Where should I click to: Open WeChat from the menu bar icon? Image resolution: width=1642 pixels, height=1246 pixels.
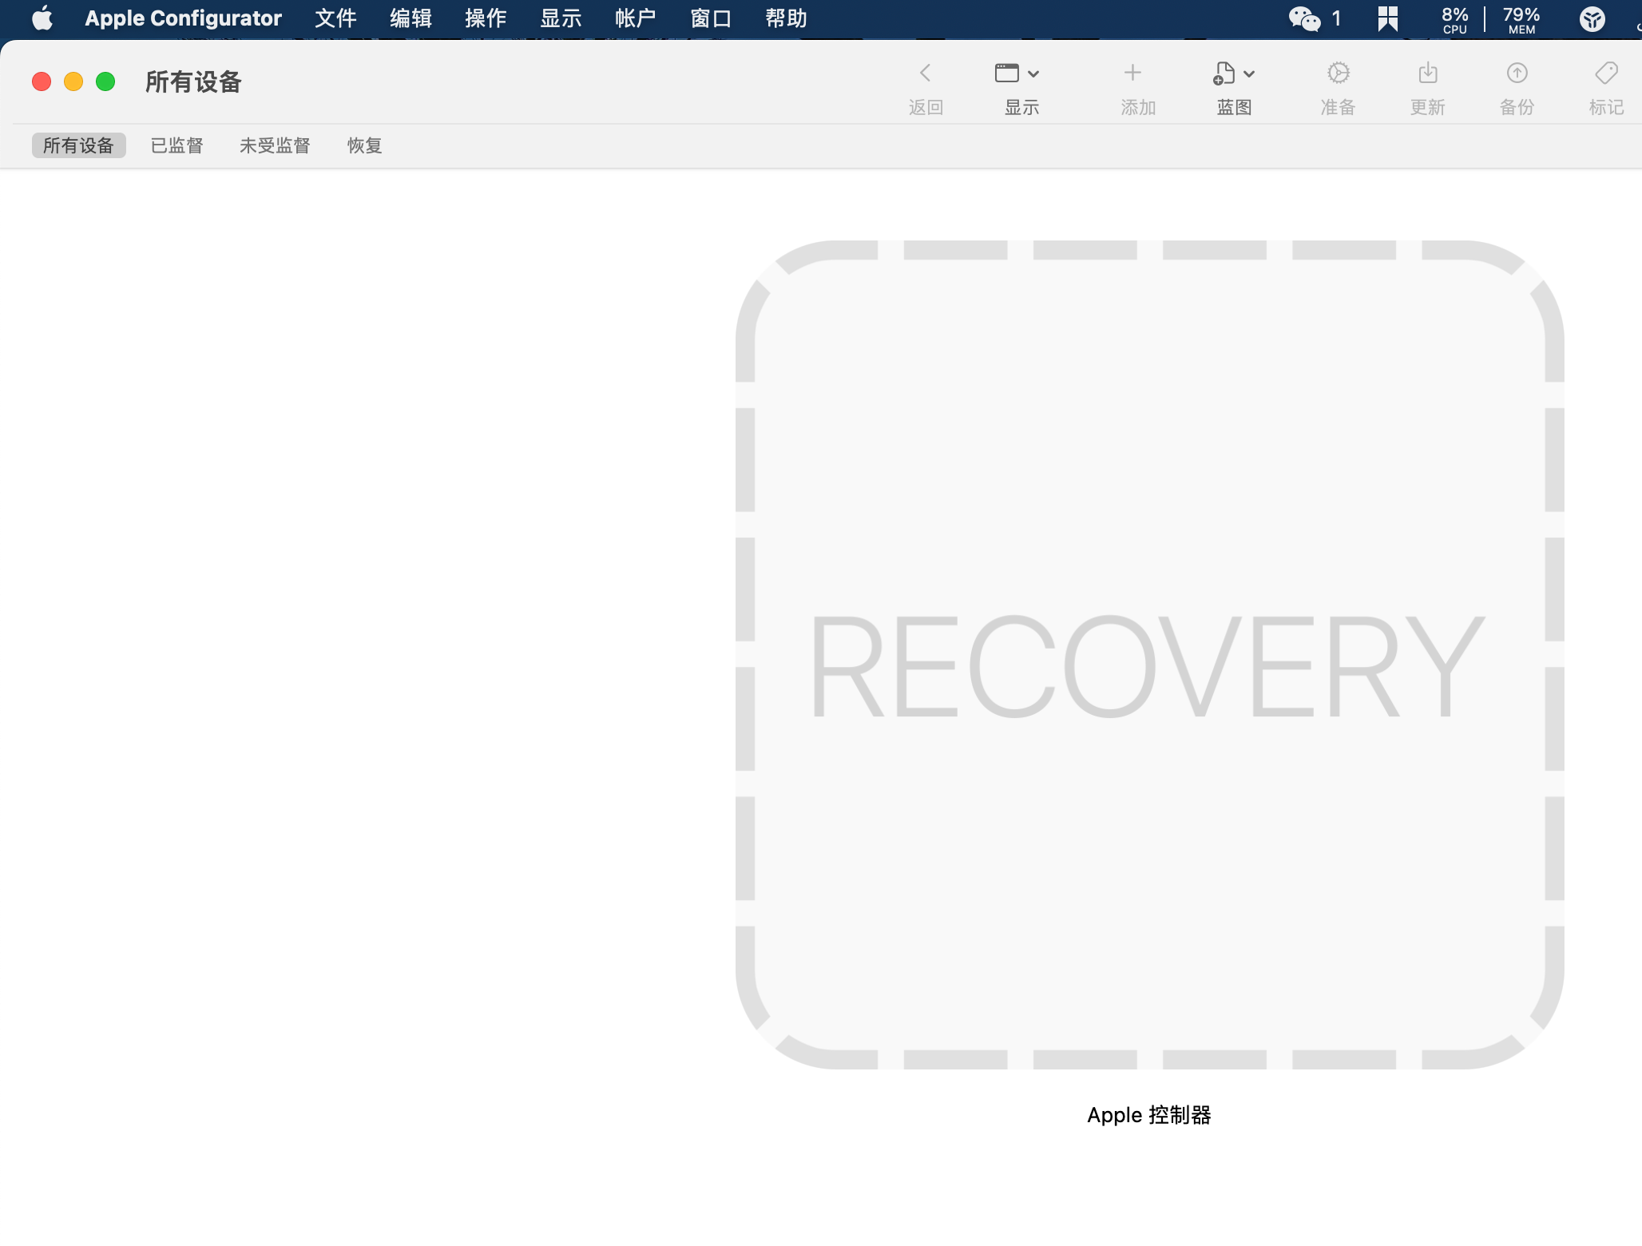click(x=1305, y=18)
